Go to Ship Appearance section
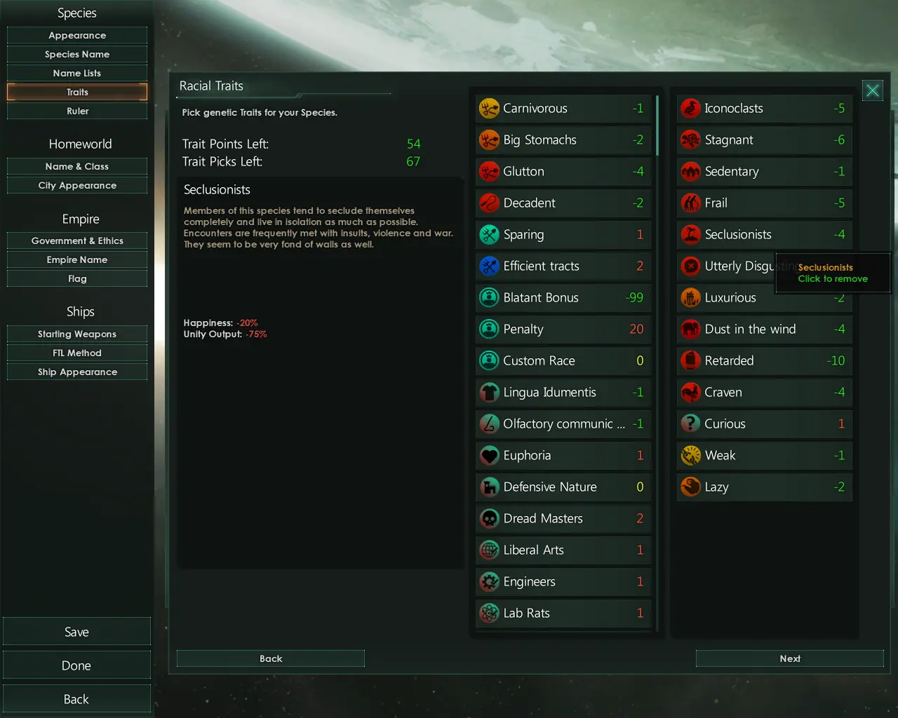This screenshot has width=898, height=718. [x=77, y=372]
